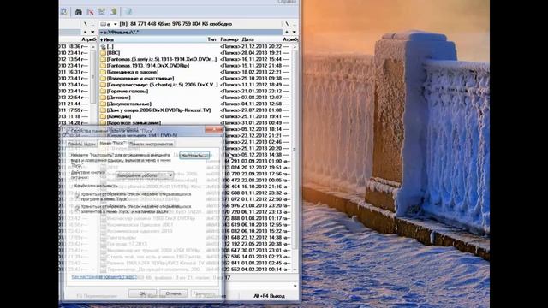Click the date '21.12.2013 20:22'

[x=262, y=46]
